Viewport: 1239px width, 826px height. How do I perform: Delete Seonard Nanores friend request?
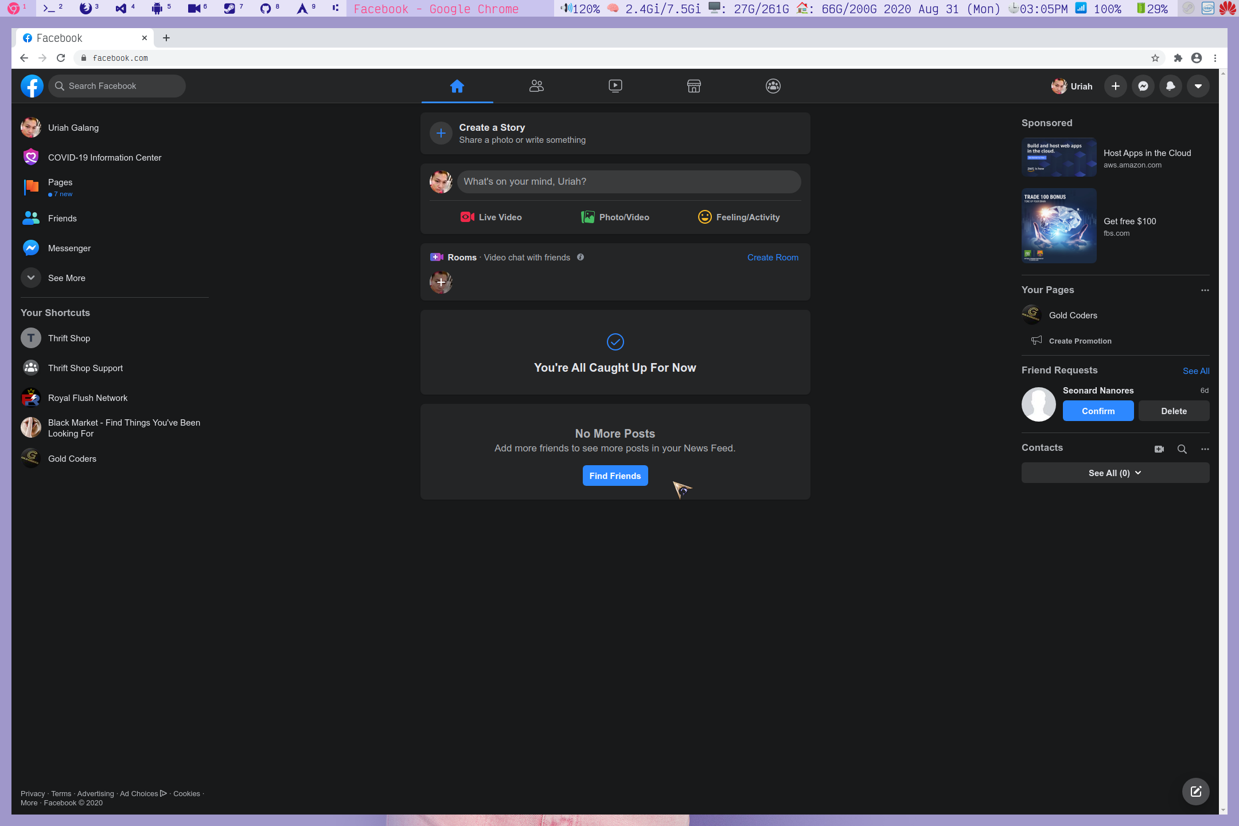[1174, 411]
